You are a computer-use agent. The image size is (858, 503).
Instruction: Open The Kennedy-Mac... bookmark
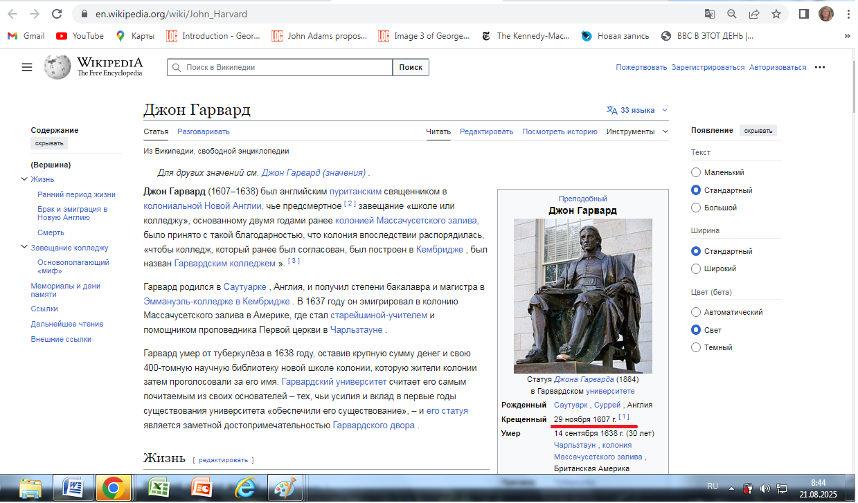pos(526,36)
